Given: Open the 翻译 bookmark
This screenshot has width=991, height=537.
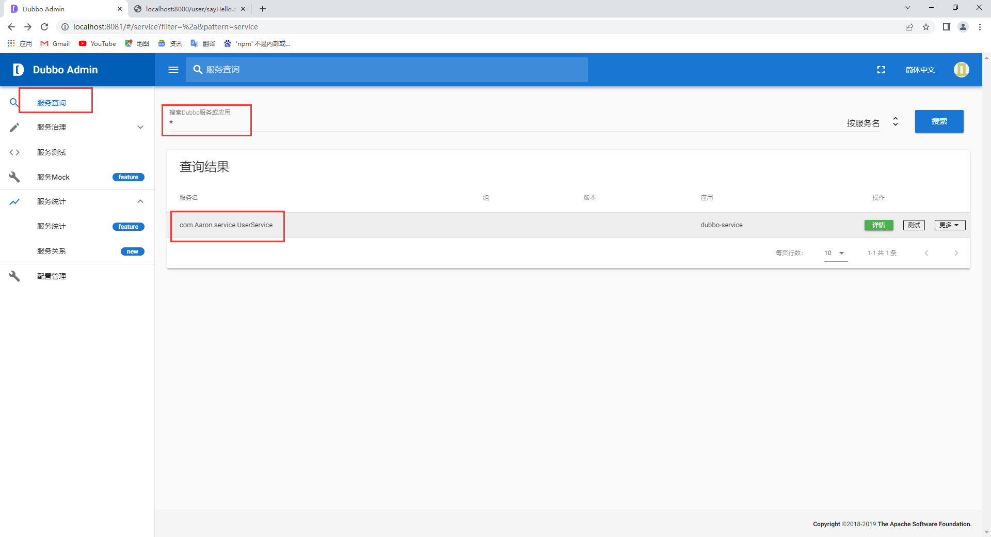Looking at the screenshot, I should point(203,43).
